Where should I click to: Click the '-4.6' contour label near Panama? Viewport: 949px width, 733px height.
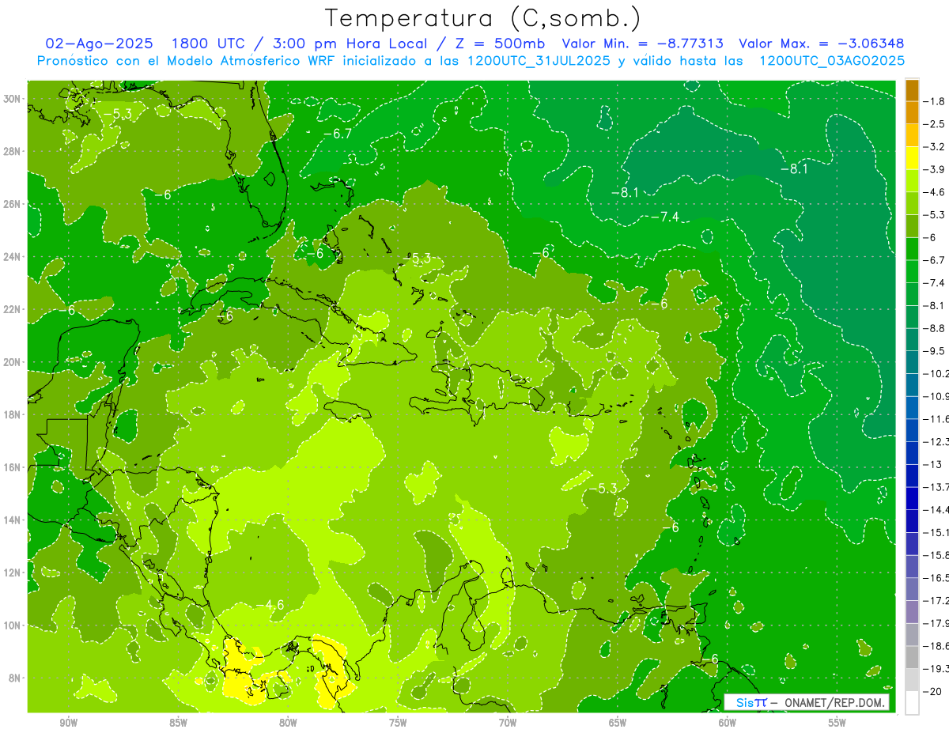270,605
